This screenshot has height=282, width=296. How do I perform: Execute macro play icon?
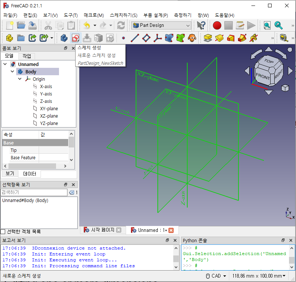point(251,25)
